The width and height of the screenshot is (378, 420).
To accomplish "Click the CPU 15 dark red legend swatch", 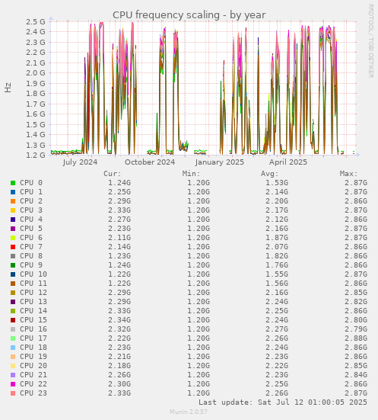I will click(x=13, y=320).
